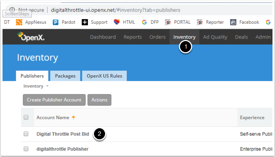Image resolution: width=275 pixels, height=157 pixels.
Task: Open the Reporter bookmark icon
Action: tap(200, 22)
